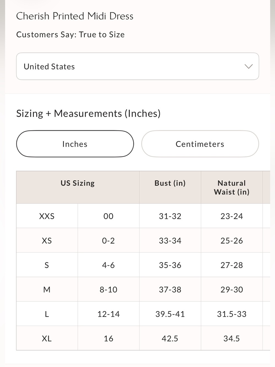Select the XXS size row label

(47, 216)
